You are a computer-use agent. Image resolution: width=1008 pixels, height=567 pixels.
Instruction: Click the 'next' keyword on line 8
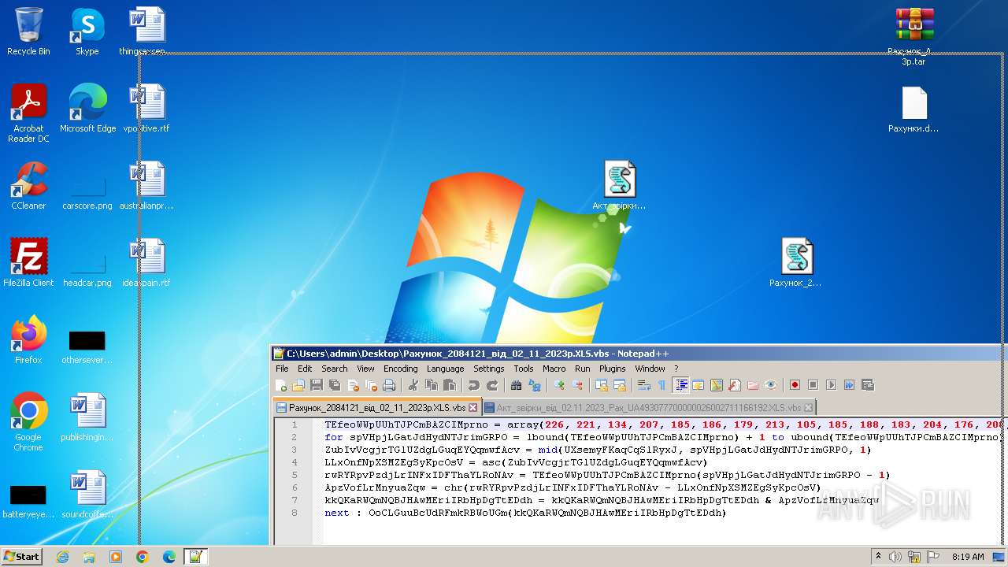pyautogui.click(x=336, y=513)
